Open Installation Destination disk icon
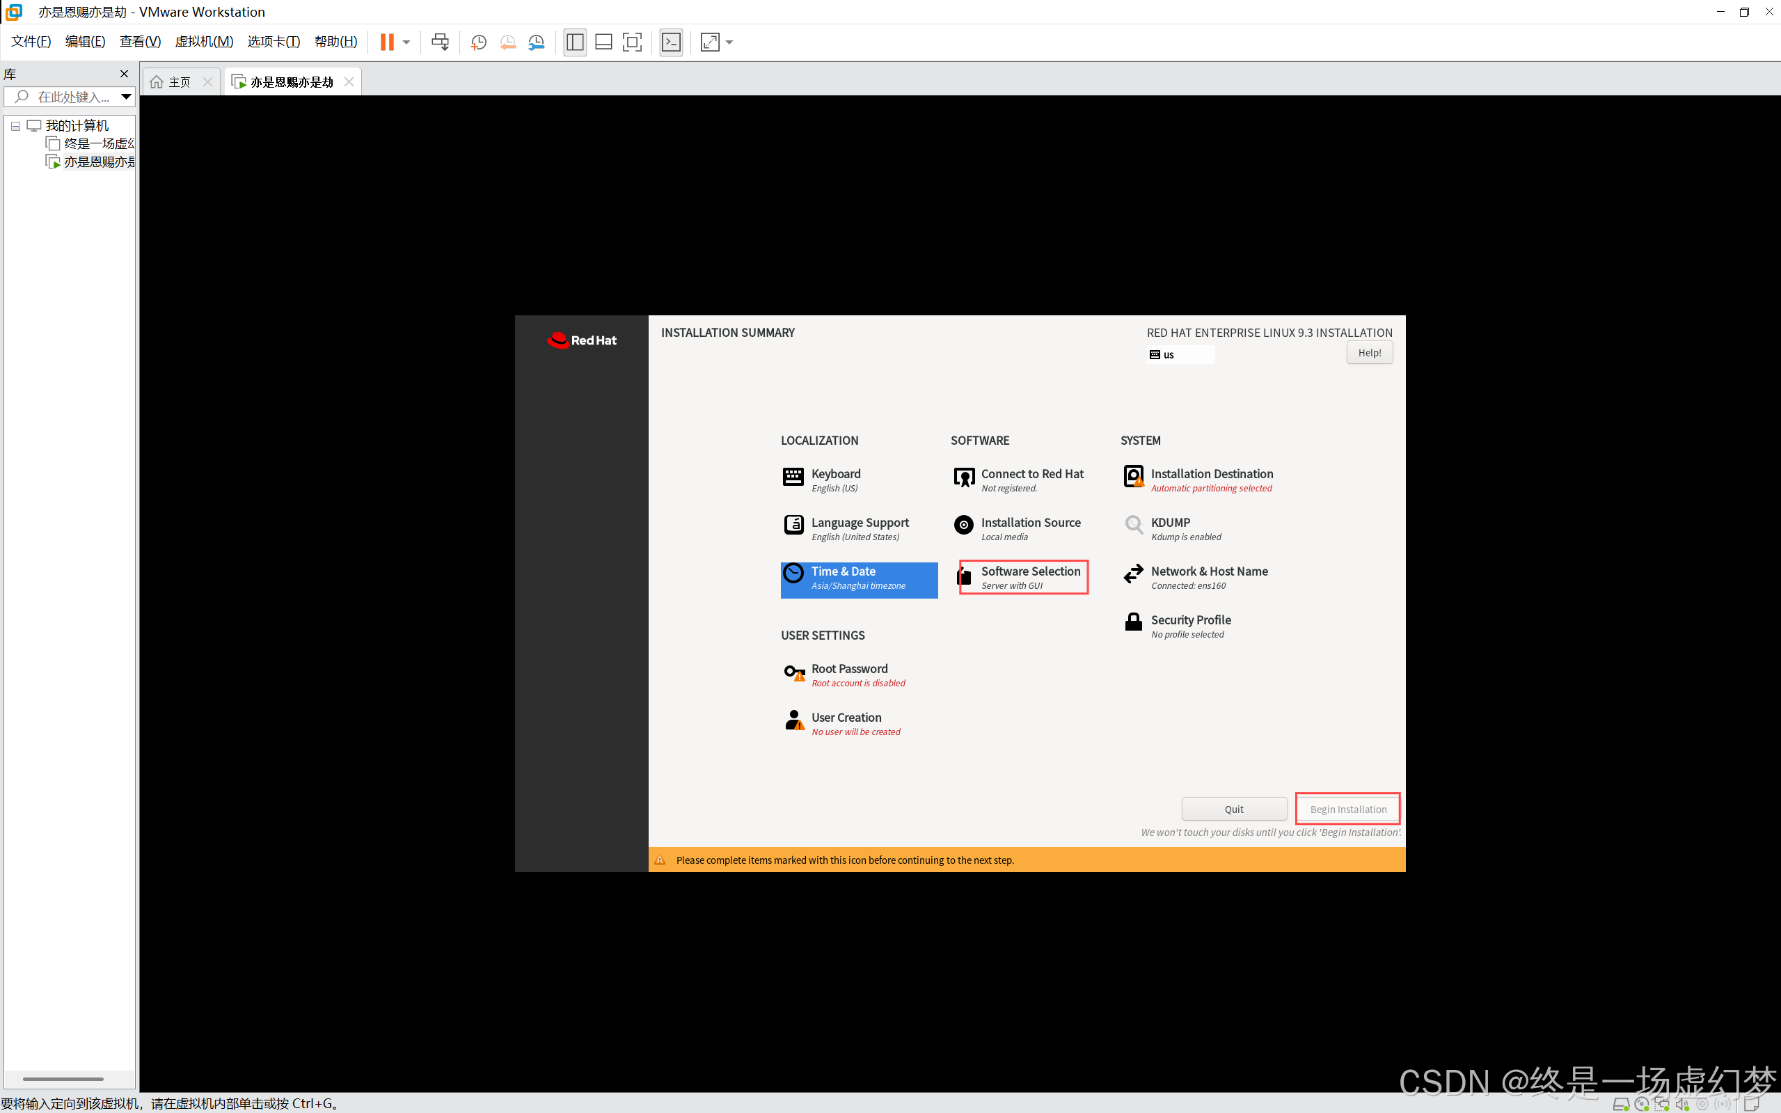Viewport: 1781px width, 1113px height. (x=1133, y=477)
